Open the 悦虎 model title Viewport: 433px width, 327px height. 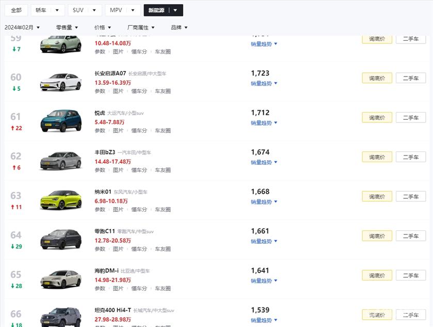[100, 113]
